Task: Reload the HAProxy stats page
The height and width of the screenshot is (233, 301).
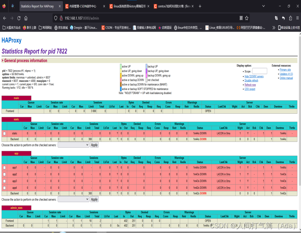Action: click(19, 18)
